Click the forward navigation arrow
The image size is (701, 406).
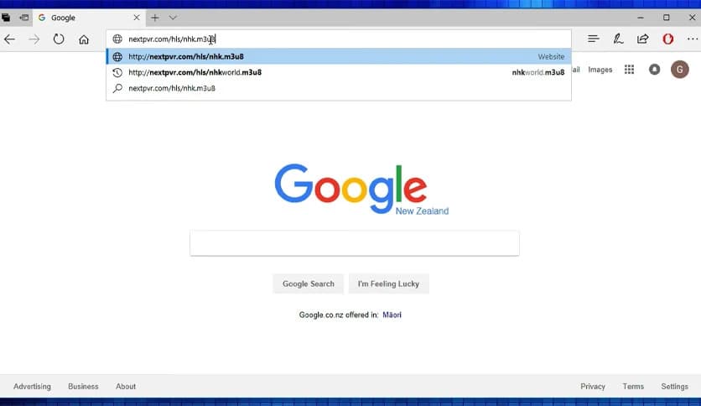click(34, 39)
